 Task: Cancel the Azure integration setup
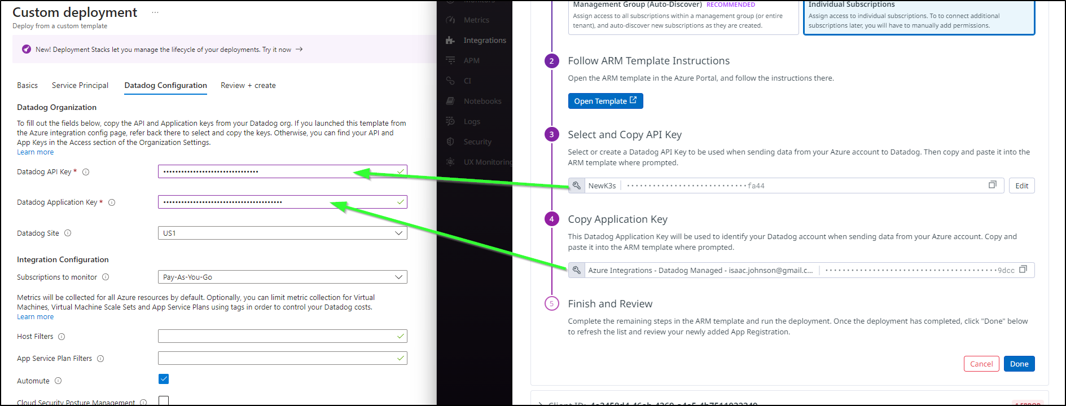pyautogui.click(x=981, y=364)
